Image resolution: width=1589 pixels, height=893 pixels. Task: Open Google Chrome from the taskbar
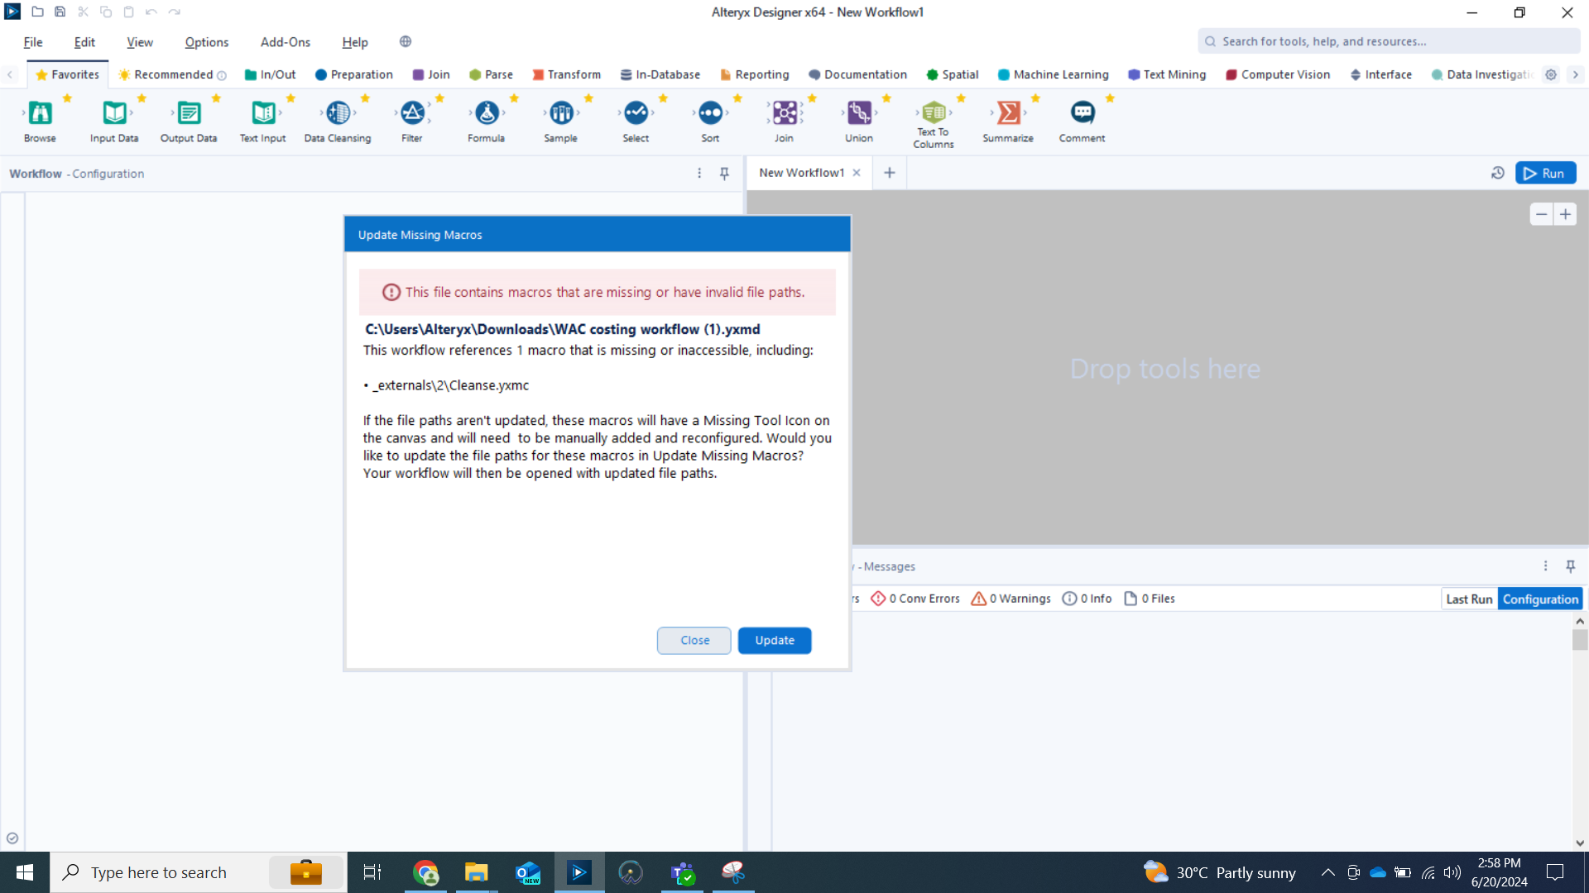pyautogui.click(x=425, y=872)
